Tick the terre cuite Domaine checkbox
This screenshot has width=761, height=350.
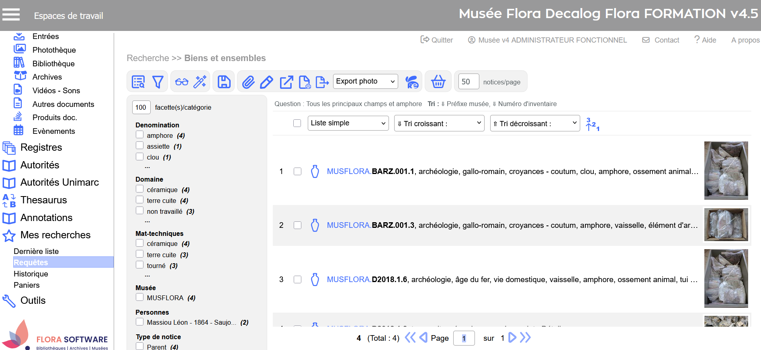(140, 200)
